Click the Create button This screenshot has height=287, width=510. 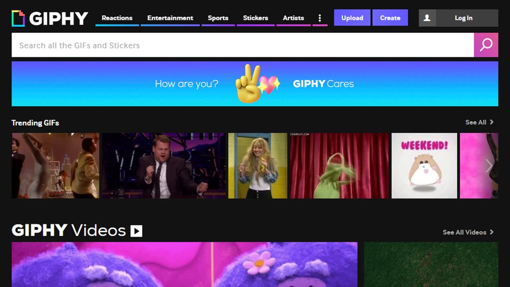tap(390, 17)
